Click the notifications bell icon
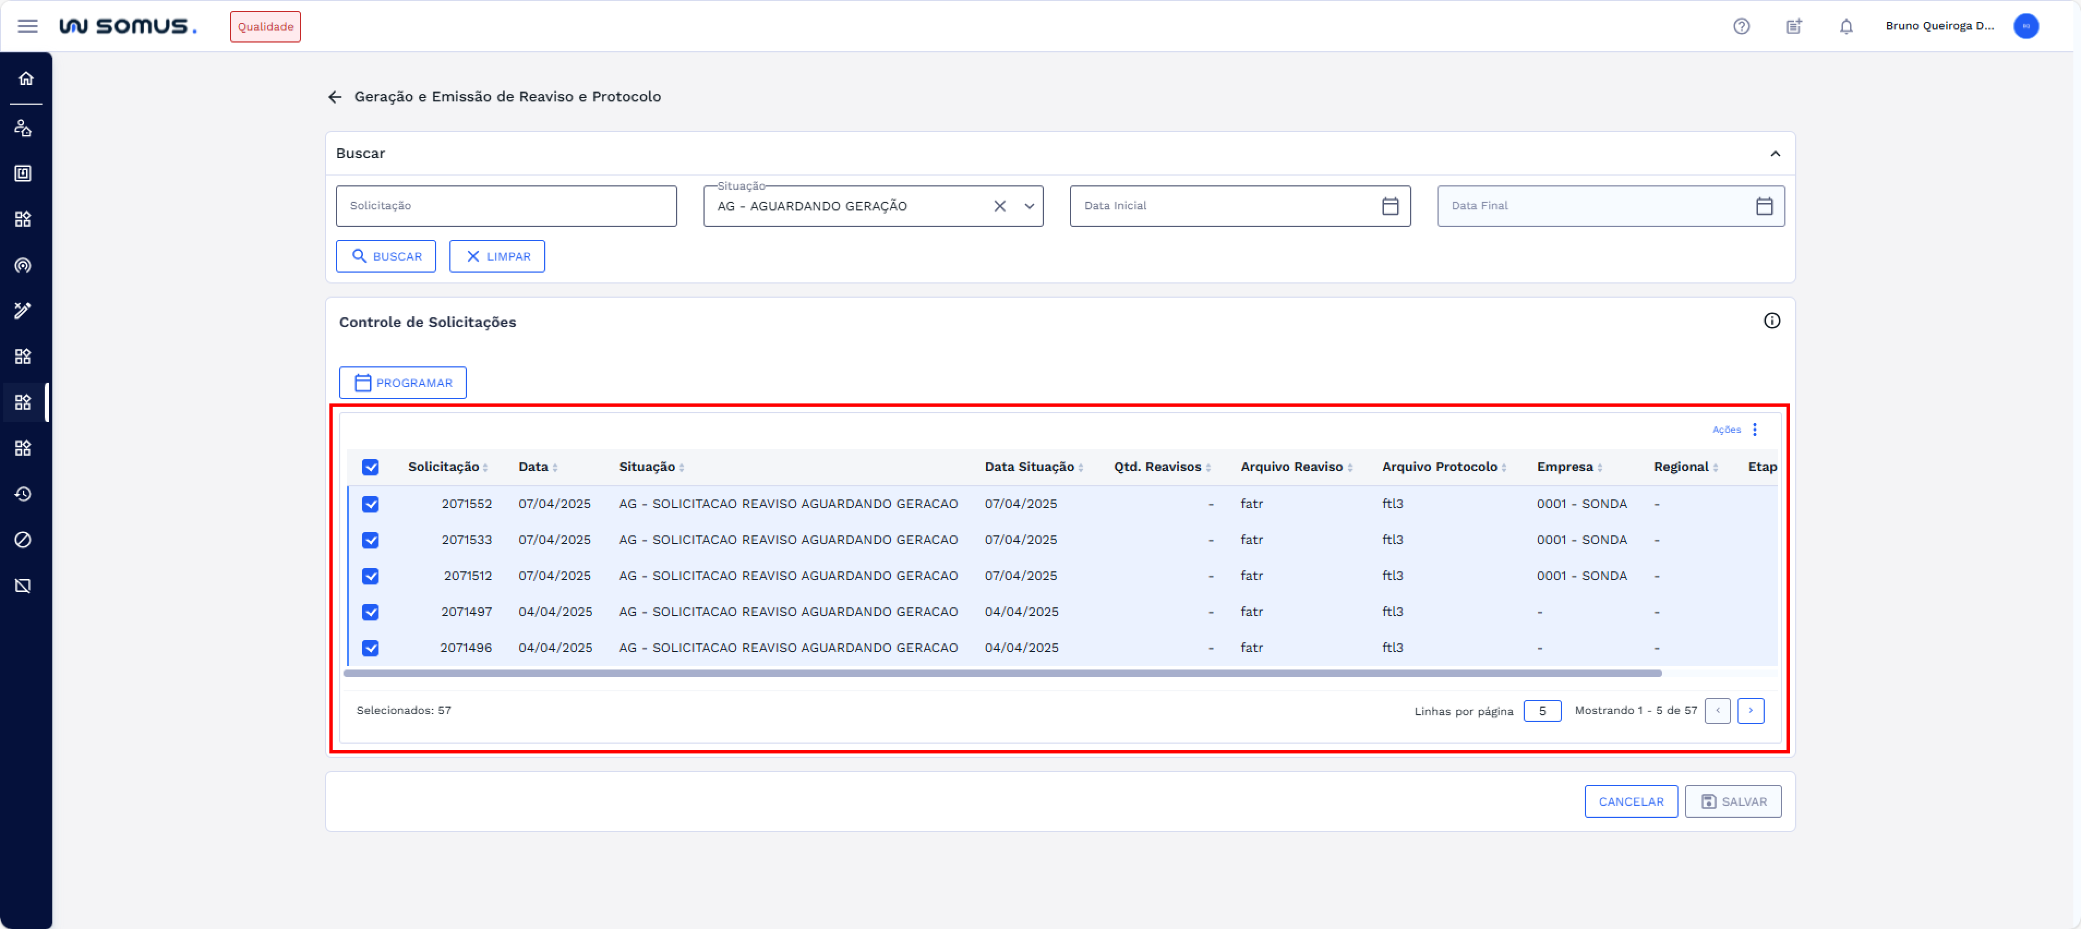The image size is (2081, 929). click(x=1846, y=26)
